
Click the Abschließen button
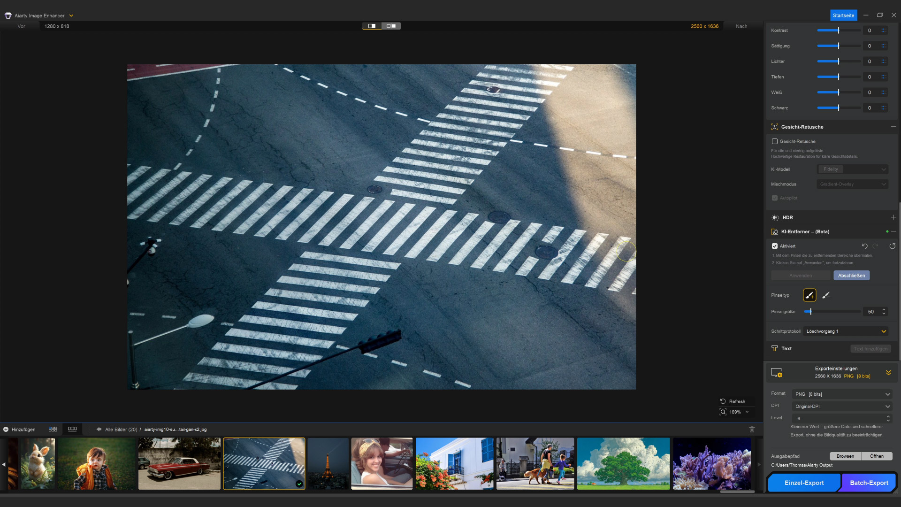pyautogui.click(x=851, y=276)
